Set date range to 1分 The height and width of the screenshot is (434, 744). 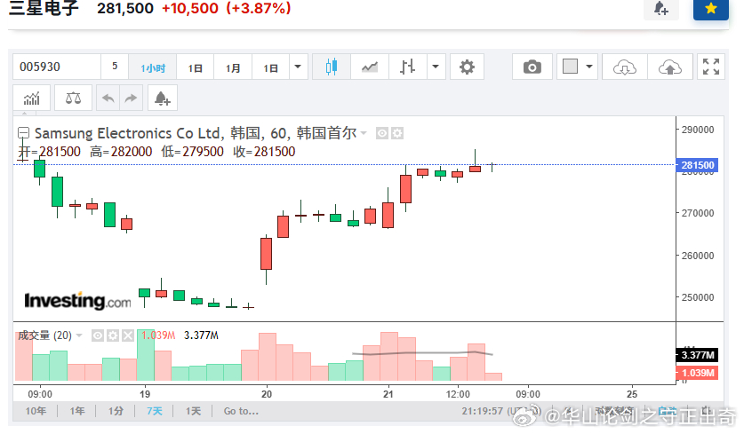(116, 411)
